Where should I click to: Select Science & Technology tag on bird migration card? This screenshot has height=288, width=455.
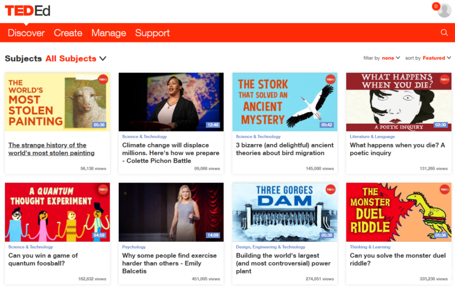click(x=258, y=137)
